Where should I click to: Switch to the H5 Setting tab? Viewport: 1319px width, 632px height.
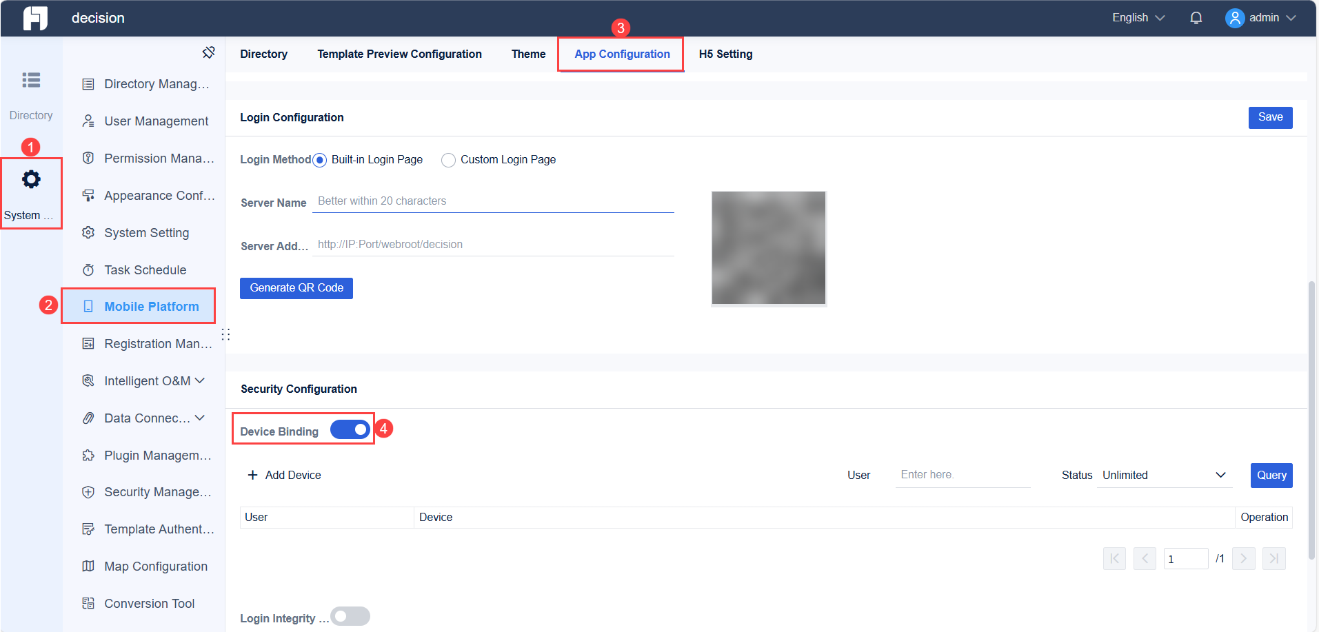point(726,54)
